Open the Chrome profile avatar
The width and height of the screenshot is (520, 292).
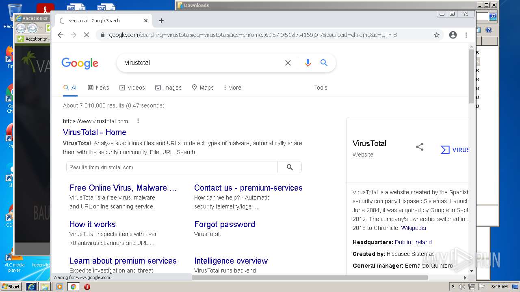[453, 35]
